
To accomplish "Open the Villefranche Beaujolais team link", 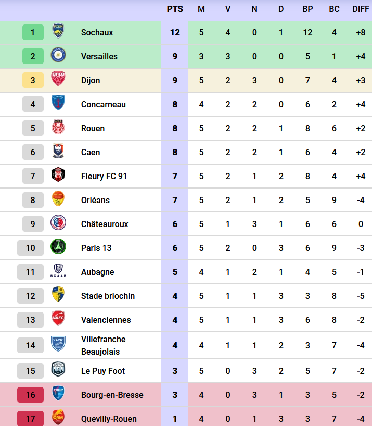I will point(103,345).
